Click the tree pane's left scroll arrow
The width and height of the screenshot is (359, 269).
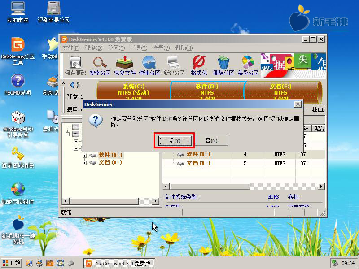(x=66, y=201)
